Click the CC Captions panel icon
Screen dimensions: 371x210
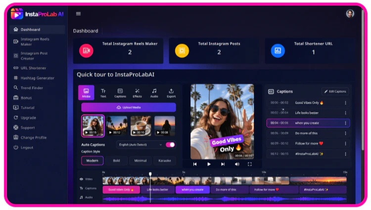[271, 91]
